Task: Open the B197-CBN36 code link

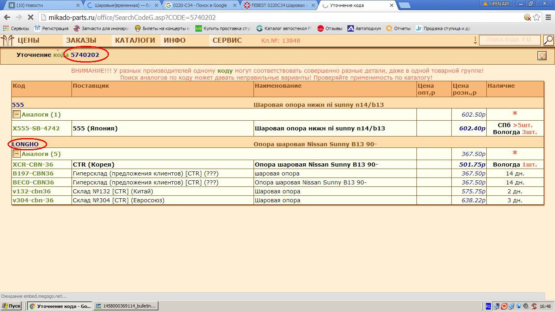Action: click(x=33, y=173)
